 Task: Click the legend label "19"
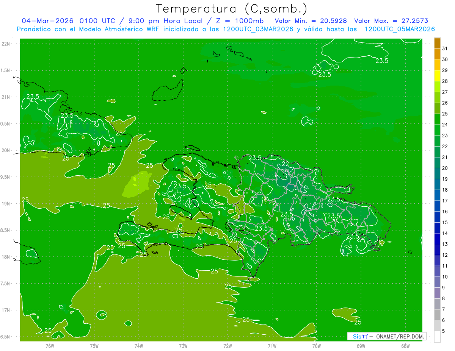point(445,179)
